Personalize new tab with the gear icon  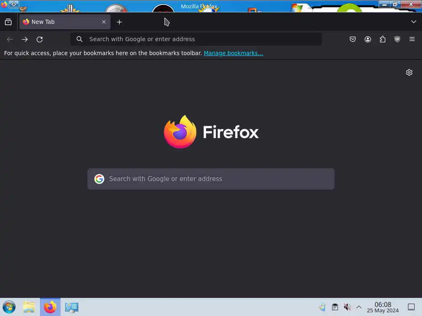409,72
